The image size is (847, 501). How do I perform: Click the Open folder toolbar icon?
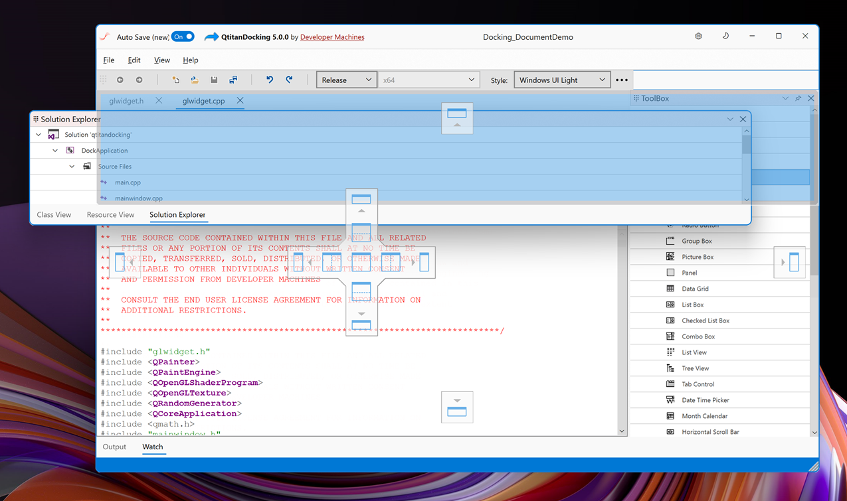[x=195, y=80]
